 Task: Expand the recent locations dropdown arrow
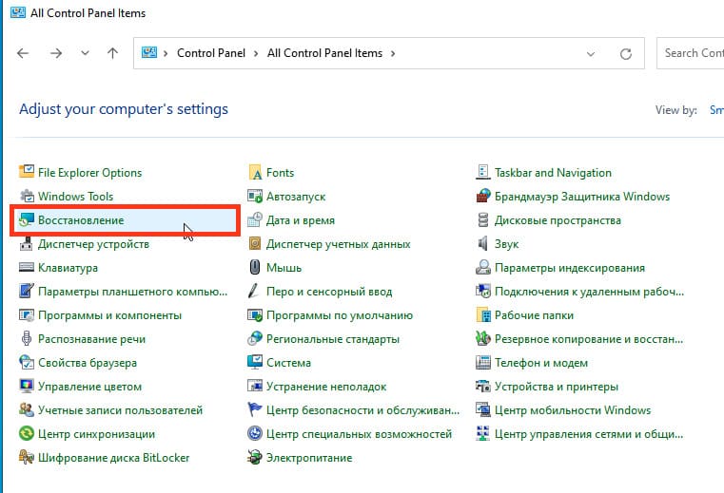[87, 54]
